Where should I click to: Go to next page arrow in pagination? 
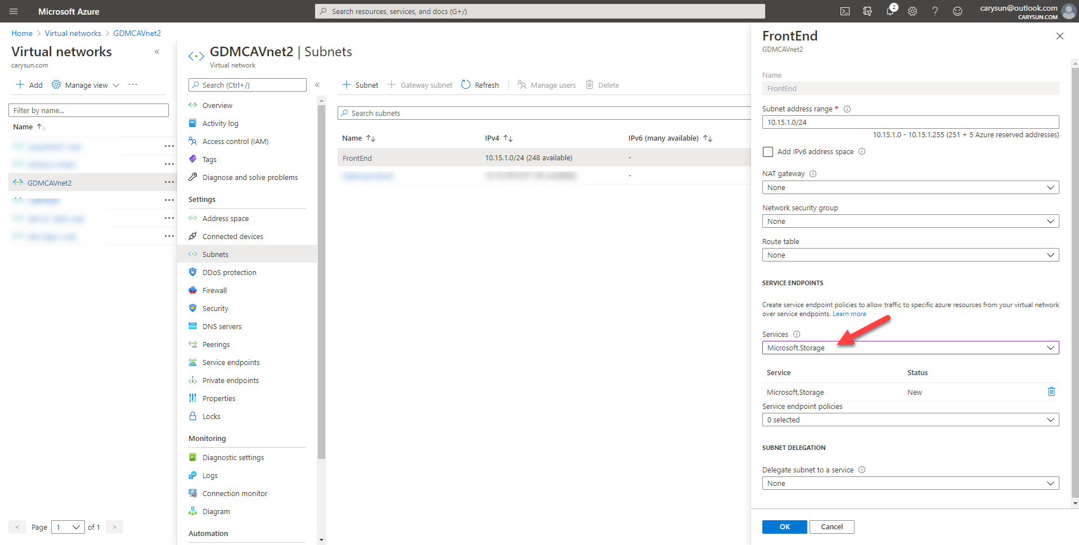[114, 527]
